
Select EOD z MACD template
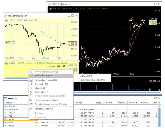tap(86, 76)
